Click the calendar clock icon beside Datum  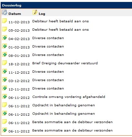coord(5,12)
